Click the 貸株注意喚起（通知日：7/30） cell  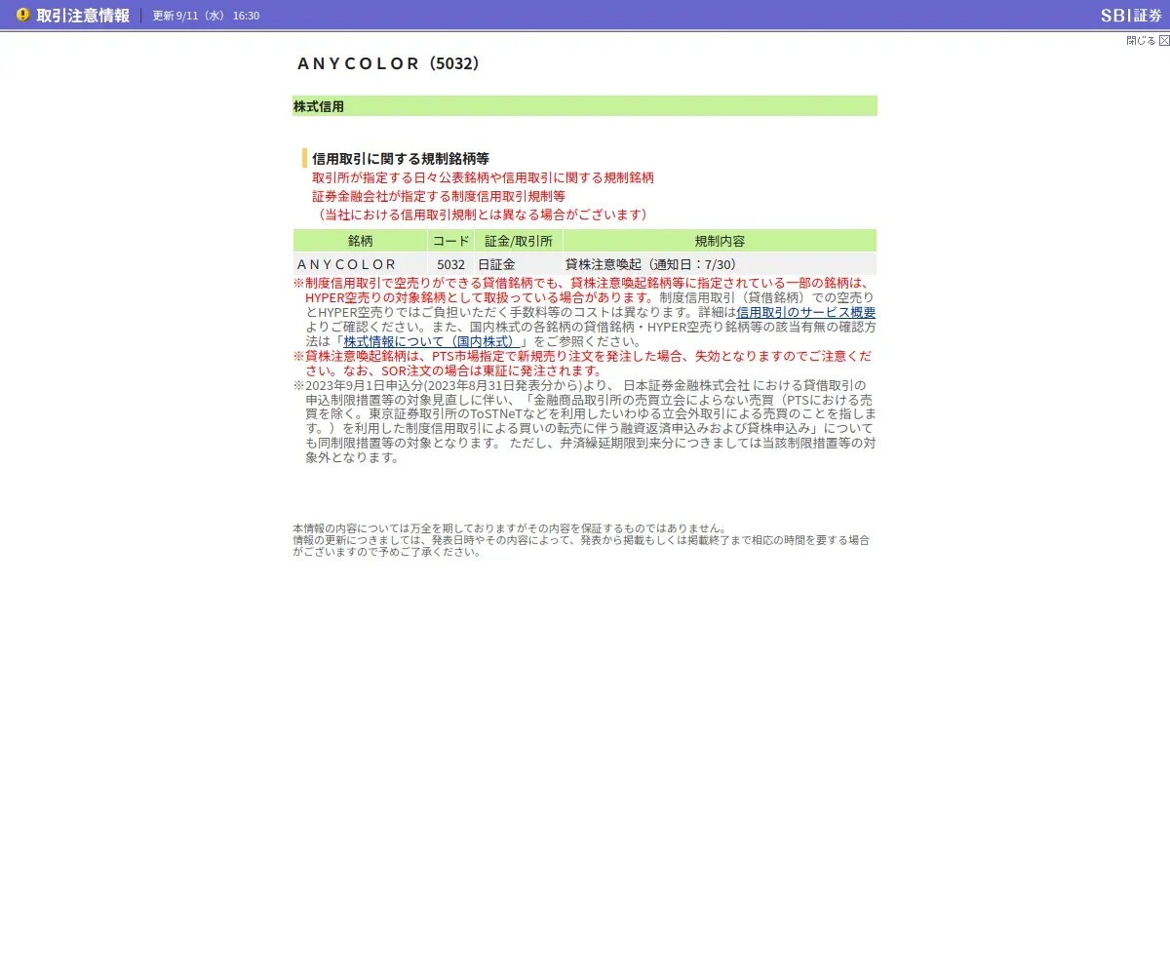(x=720, y=264)
